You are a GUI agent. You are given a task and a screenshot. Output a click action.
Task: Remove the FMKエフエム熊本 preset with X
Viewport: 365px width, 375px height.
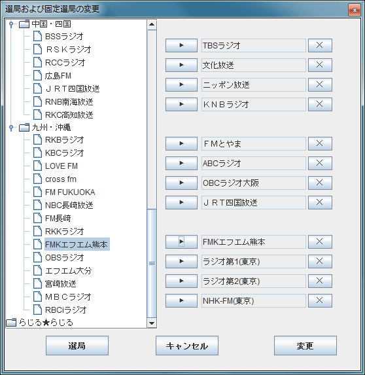tap(320, 241)
